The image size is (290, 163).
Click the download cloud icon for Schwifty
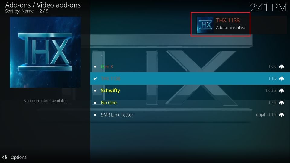(x=282, y=91)
